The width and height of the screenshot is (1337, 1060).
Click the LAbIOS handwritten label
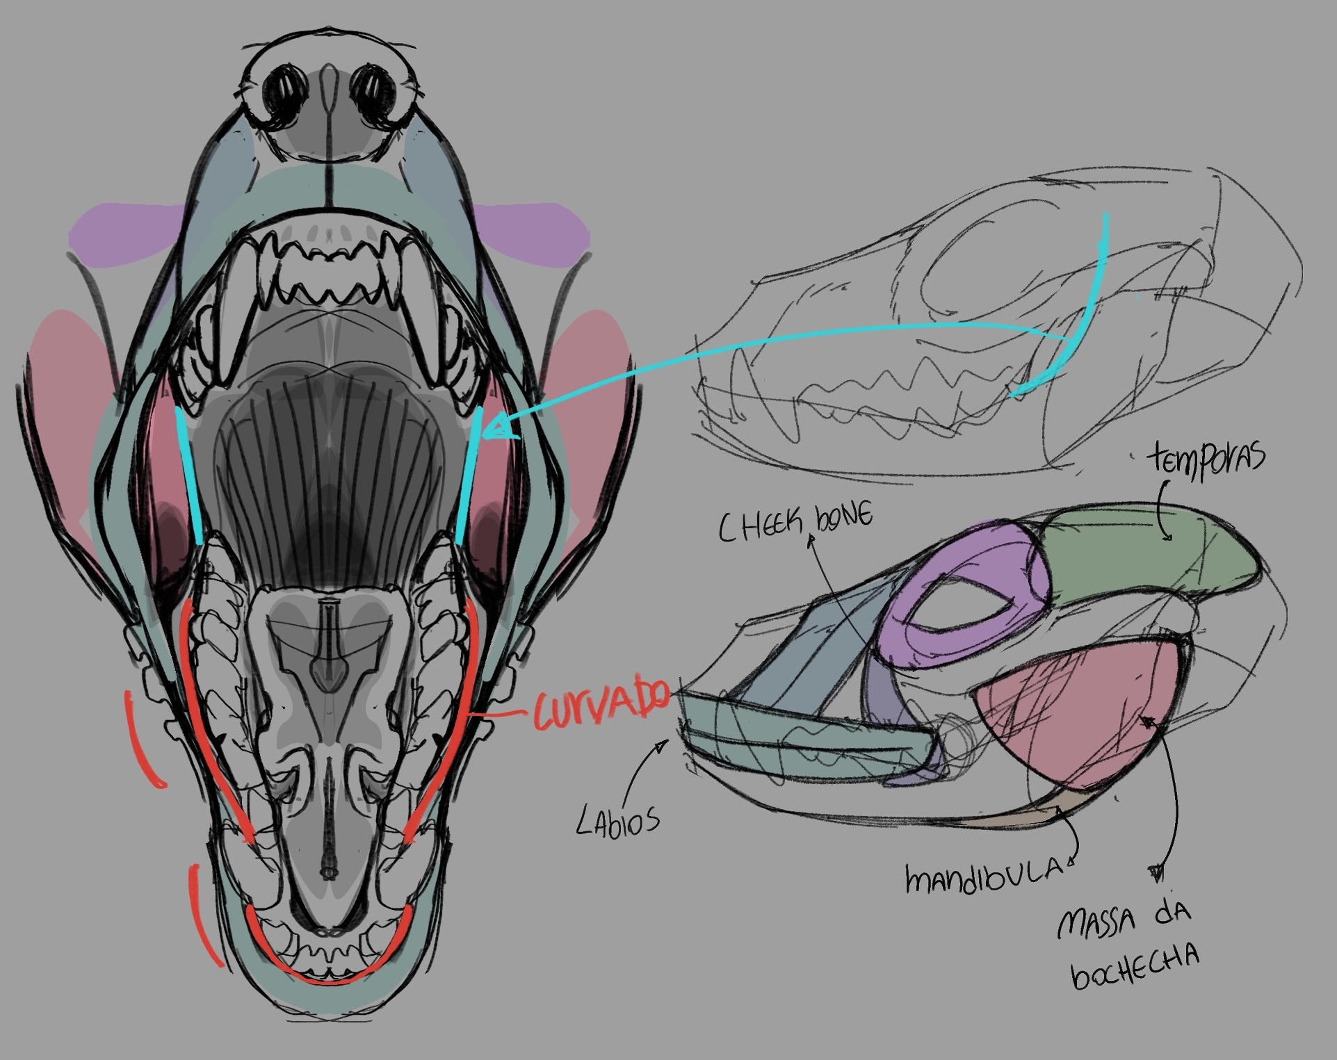point(617,822)
